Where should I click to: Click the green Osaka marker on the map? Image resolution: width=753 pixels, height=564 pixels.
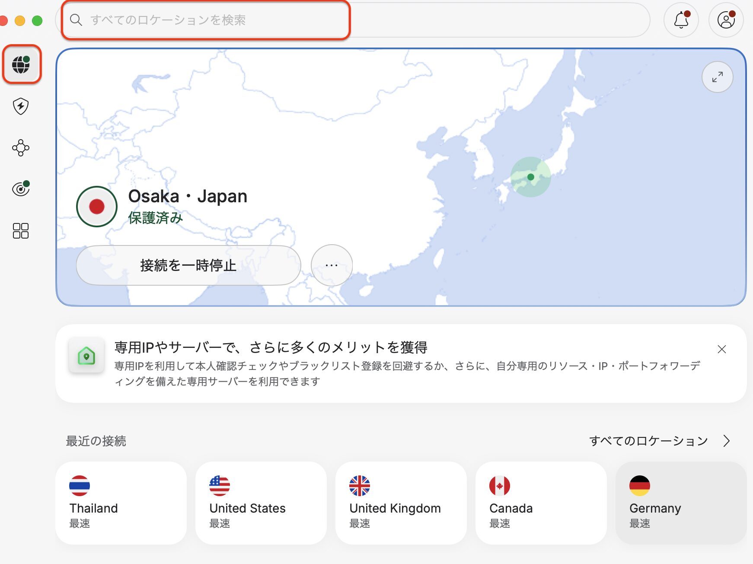coord(531,177)
